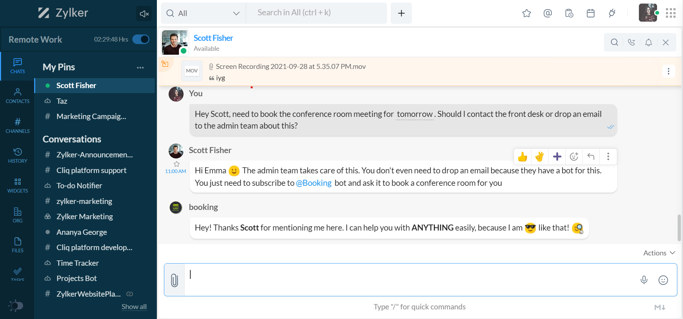The width and height of the screenshot is (683, 319).
Task: Click the plus button beside search
Action: [x=401, y=13]
